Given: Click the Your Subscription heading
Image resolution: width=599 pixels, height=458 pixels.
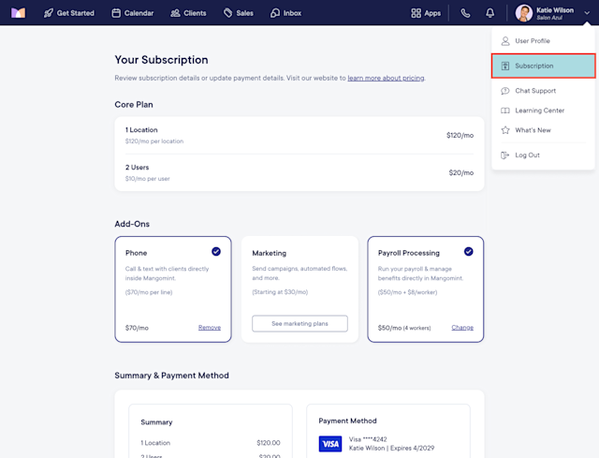Looking at the screenshot, I should click(x=162, y=60).
